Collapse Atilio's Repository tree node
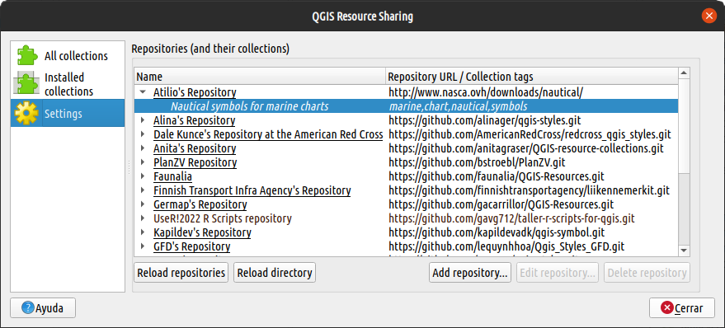 [x=143, y=92]
